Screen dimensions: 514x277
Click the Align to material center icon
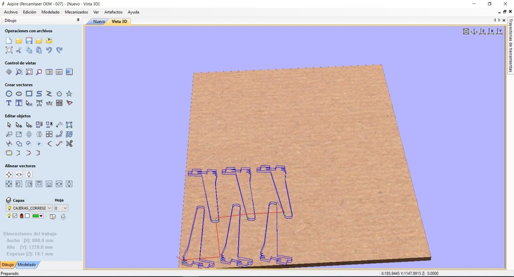pyautogui.click(x=9, y=175)
